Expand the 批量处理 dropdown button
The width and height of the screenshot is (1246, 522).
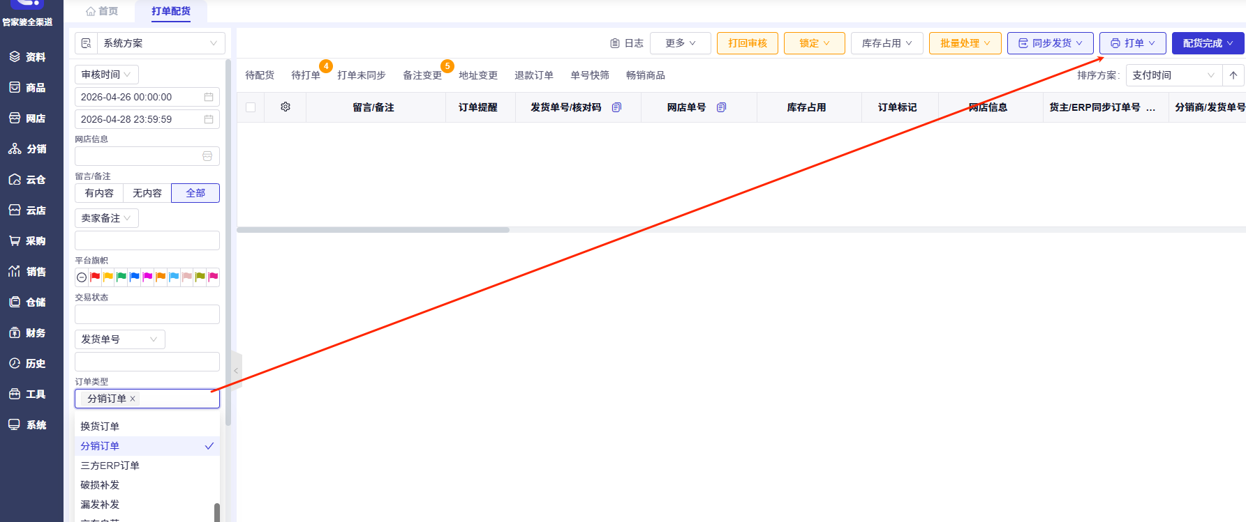click(965, 43)
